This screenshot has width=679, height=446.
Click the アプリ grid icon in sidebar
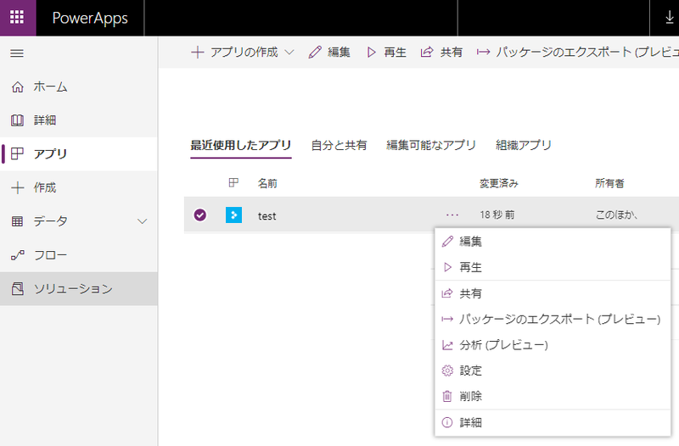coord(17,153)
